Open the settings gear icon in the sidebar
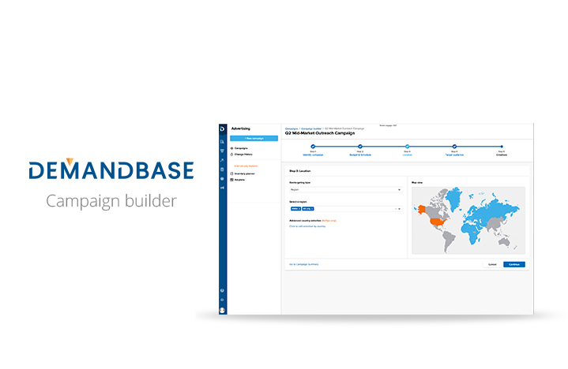Viewport: 568px width, 369px height. pos(222,300)
